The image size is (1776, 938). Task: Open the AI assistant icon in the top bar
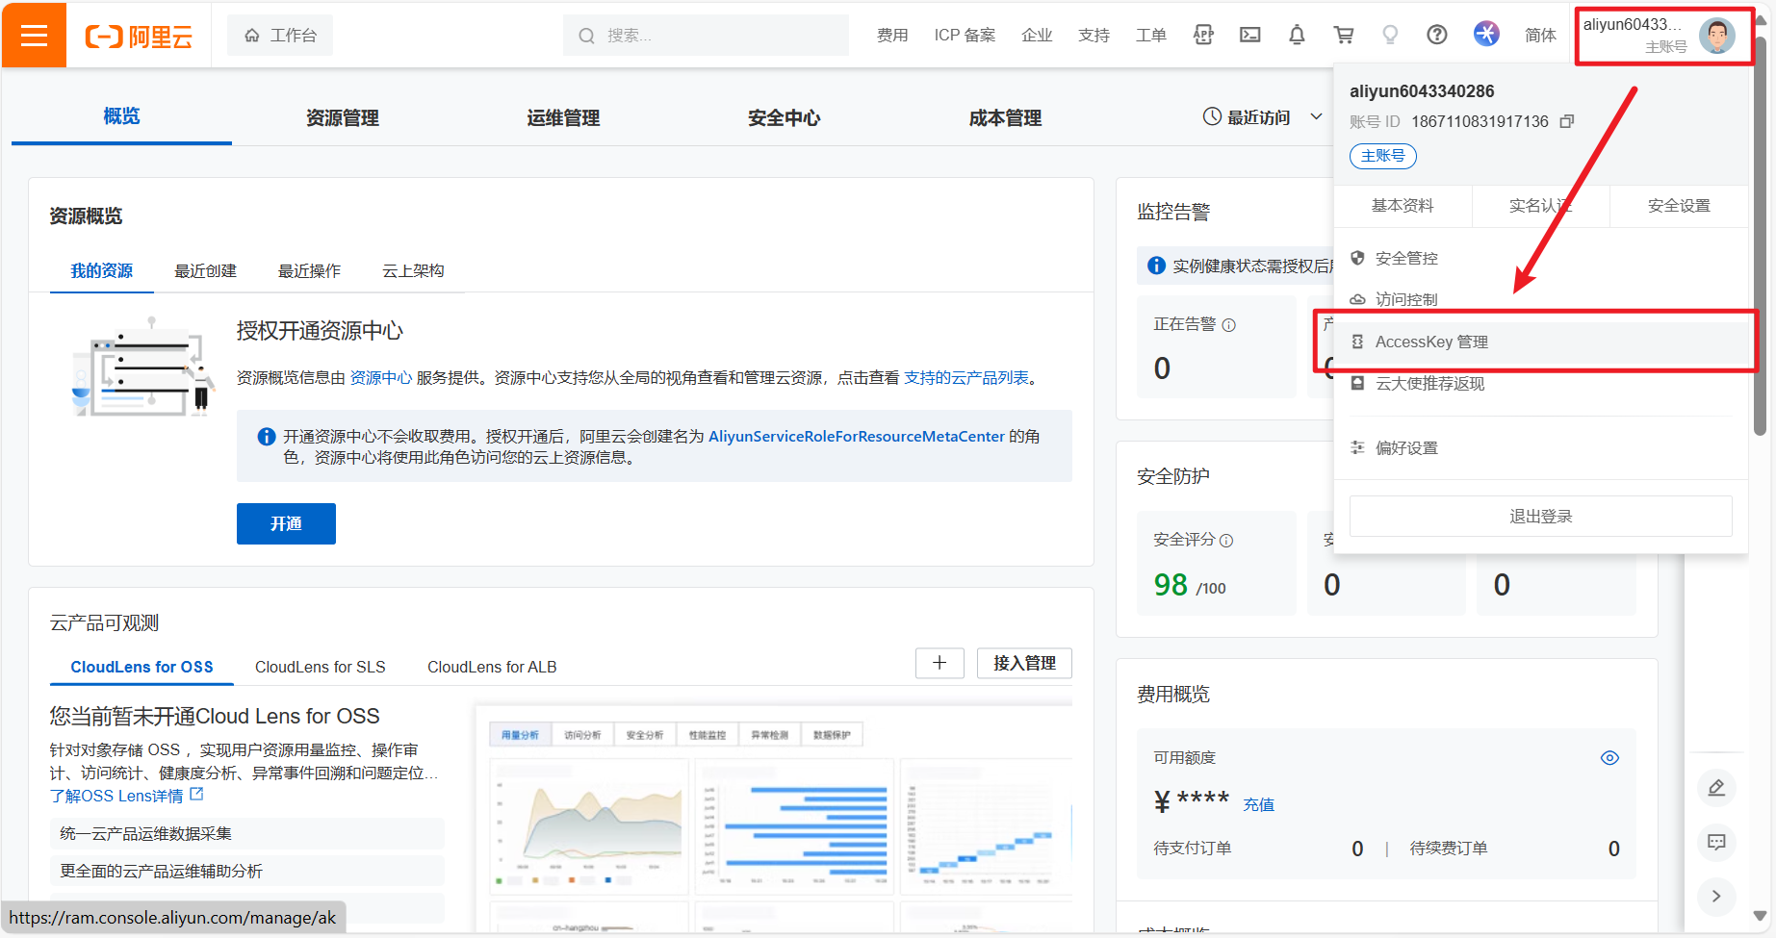pos(1486,35)
